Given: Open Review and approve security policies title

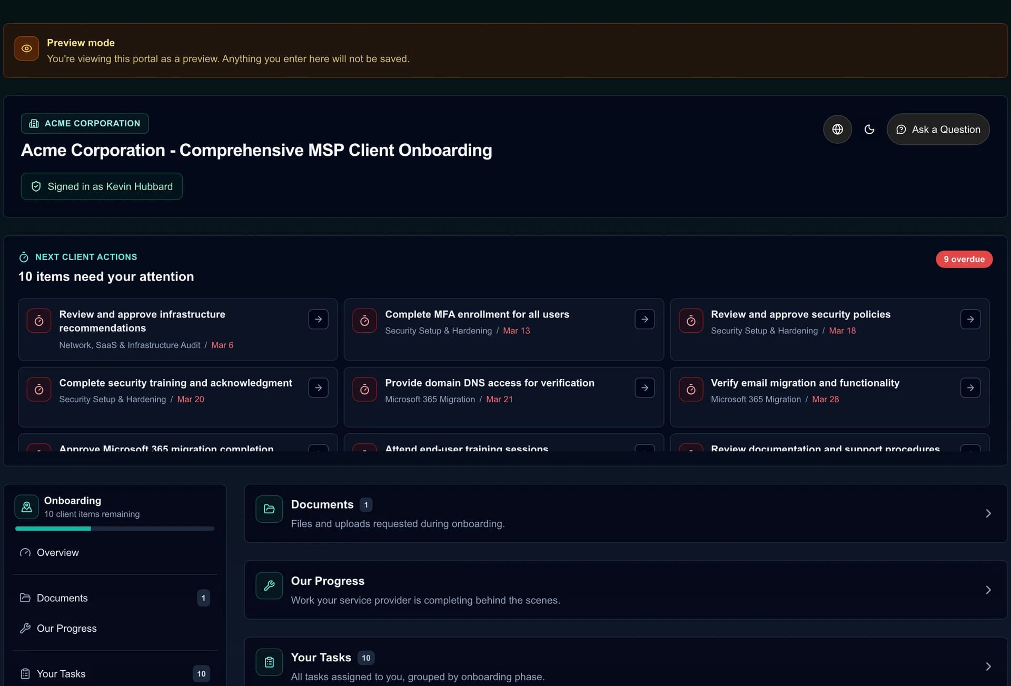Looking at the screenshot, I should 800,314.
